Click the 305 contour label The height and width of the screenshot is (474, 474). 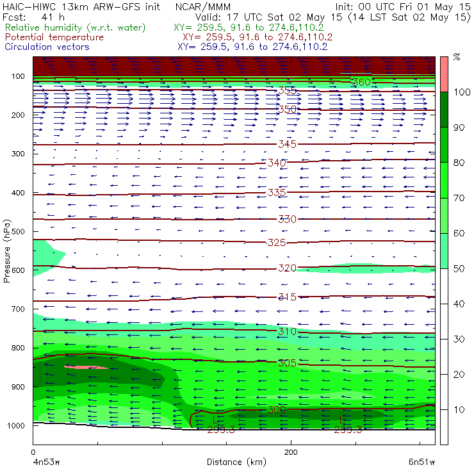pos(287,363)
